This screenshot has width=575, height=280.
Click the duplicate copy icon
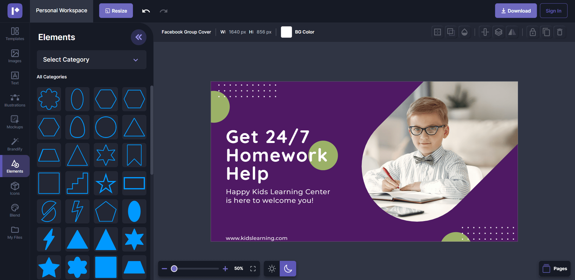pyautogui.click(x=546, y=32)
